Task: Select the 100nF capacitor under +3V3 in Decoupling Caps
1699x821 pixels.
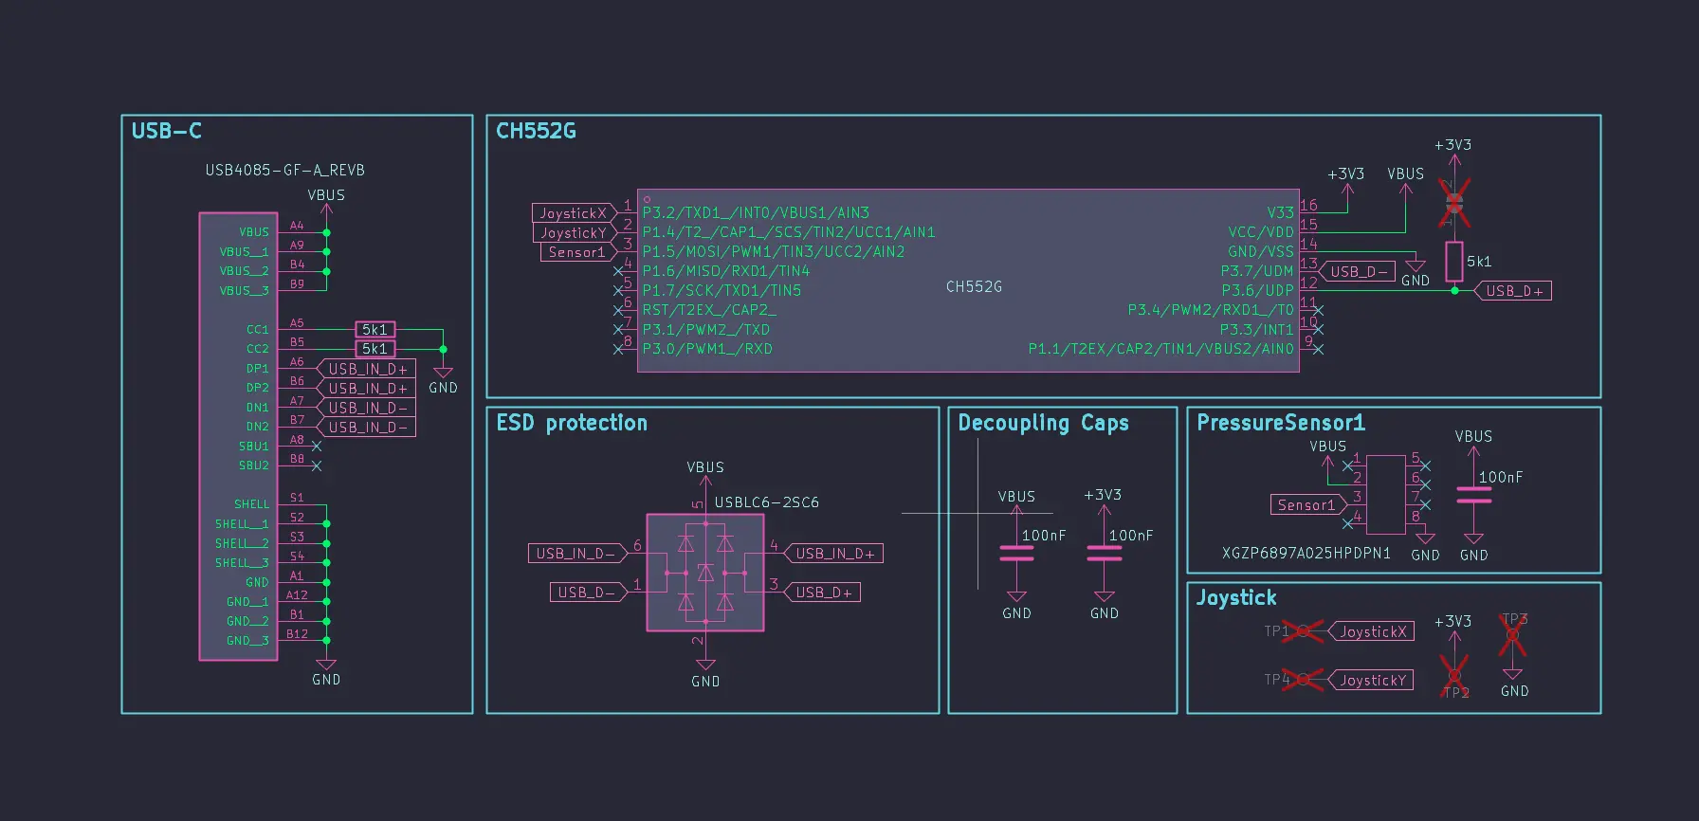Action: pyautogui.click(x=1105, y=554)
